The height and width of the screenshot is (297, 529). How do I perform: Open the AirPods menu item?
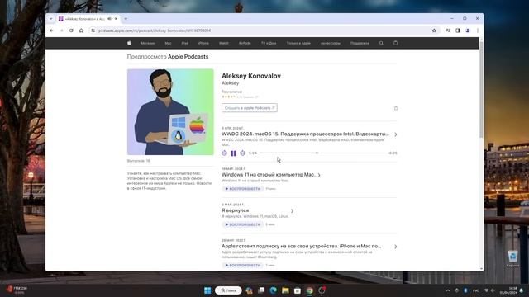point(245,43)
